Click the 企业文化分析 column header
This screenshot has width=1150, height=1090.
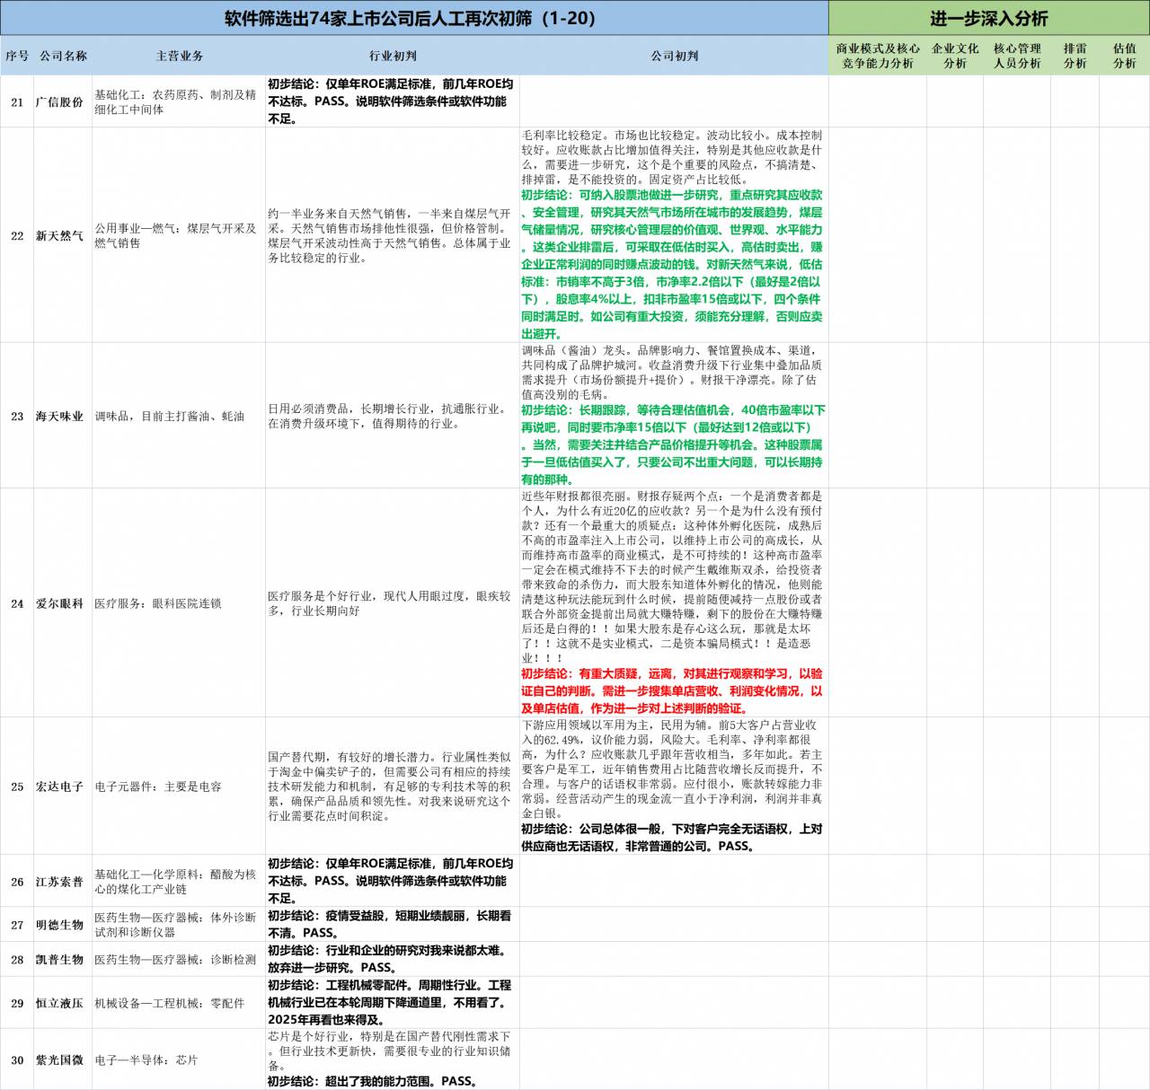point(955,56)
